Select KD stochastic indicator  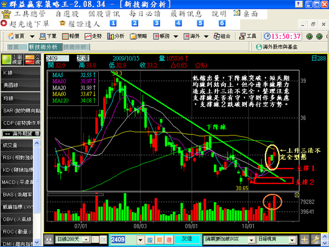[17, 170]
